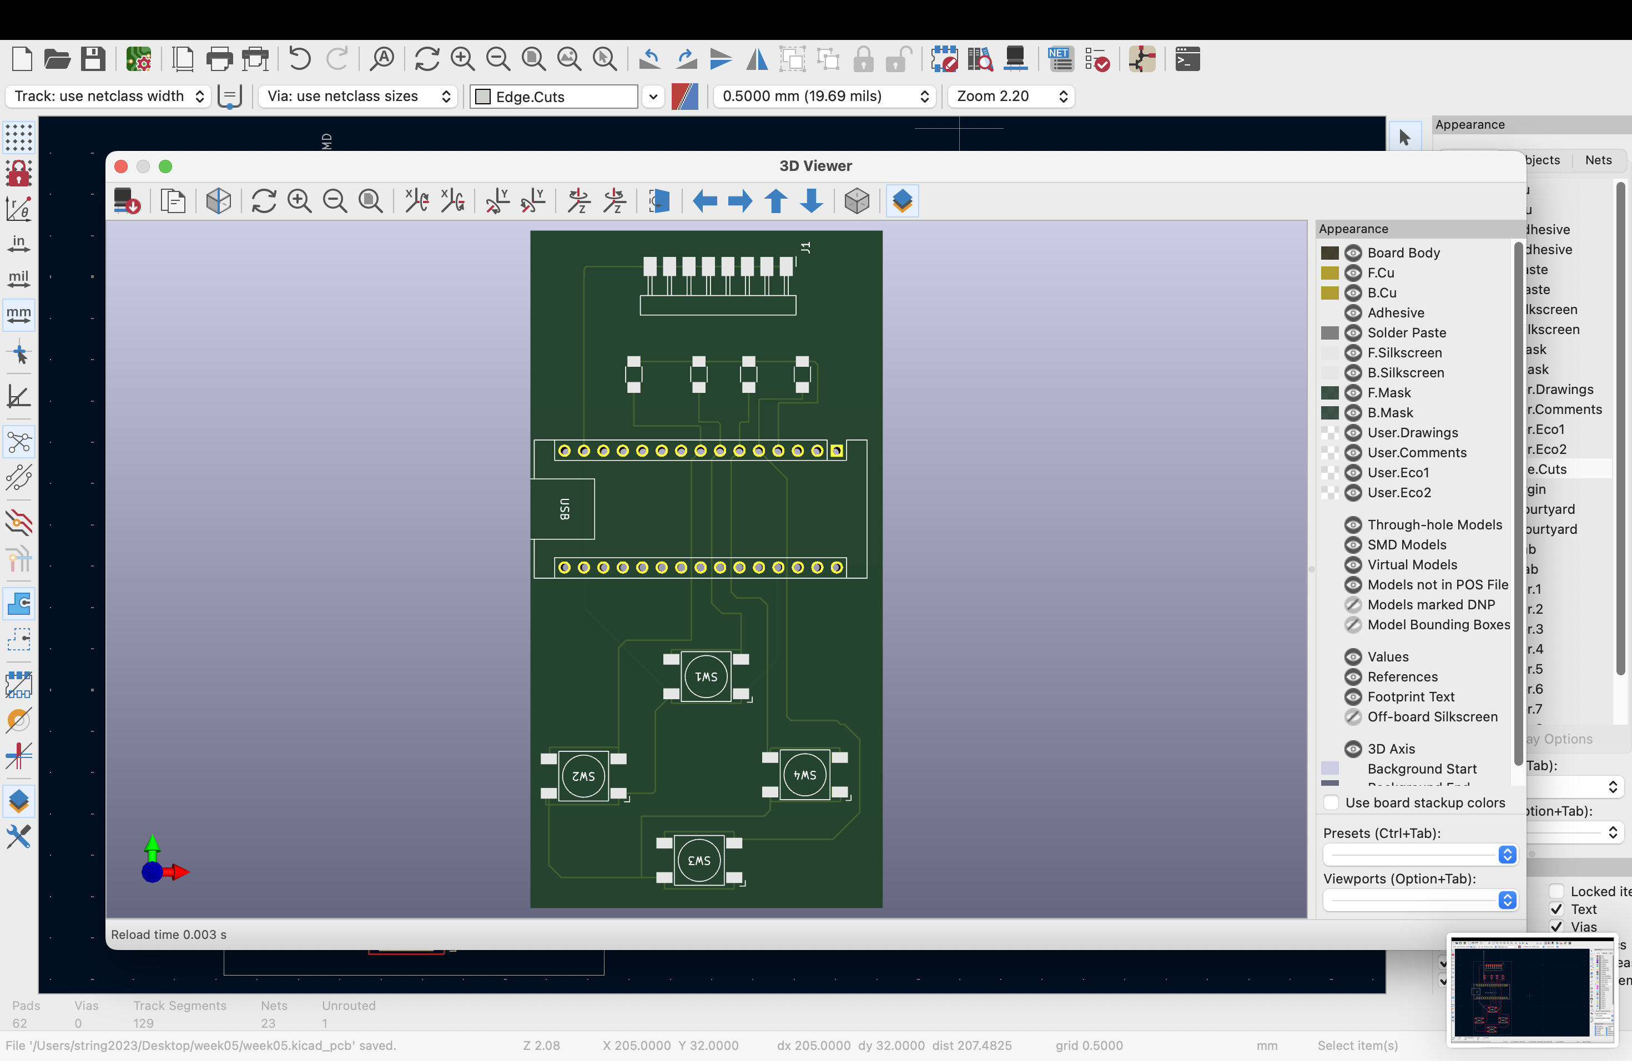The width and height of the screenshot is (1632, 1061).
Task: Switch to Nets tab in Appearance panel
Action: coord(1598,160)
